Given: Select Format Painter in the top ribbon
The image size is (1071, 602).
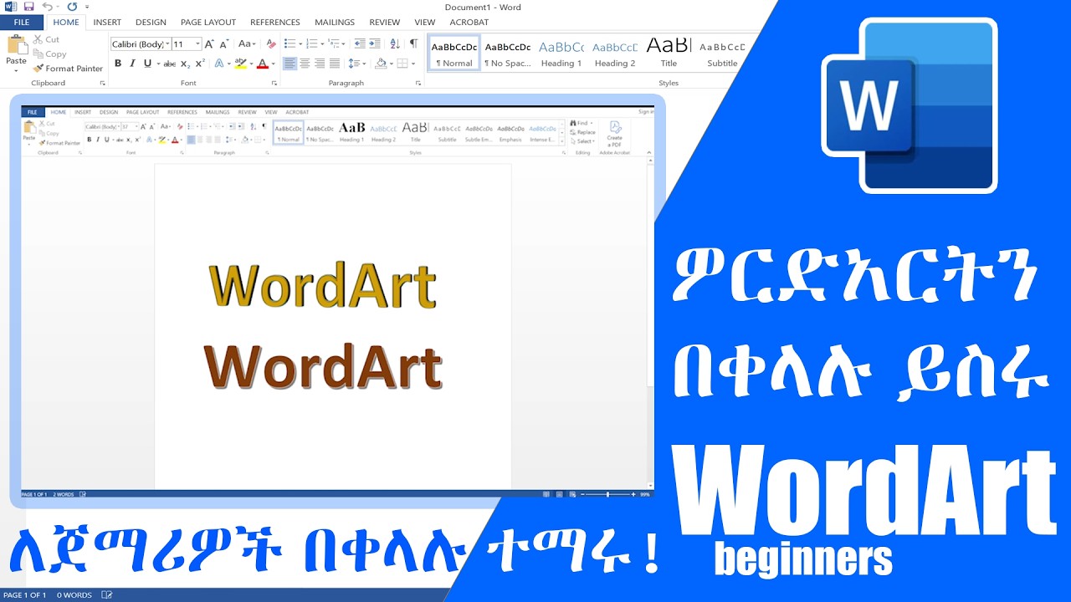Looking at the screenshot, I should point(69,69).
